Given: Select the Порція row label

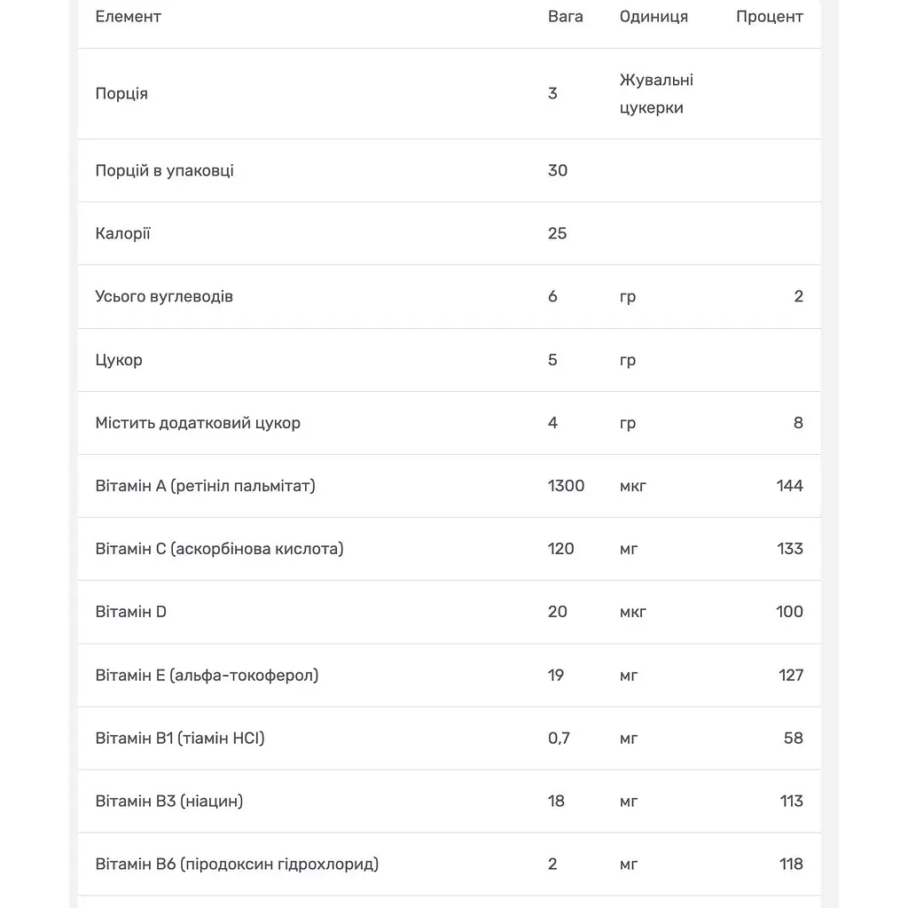Looking at the screenshot, I should coord(121,94).
